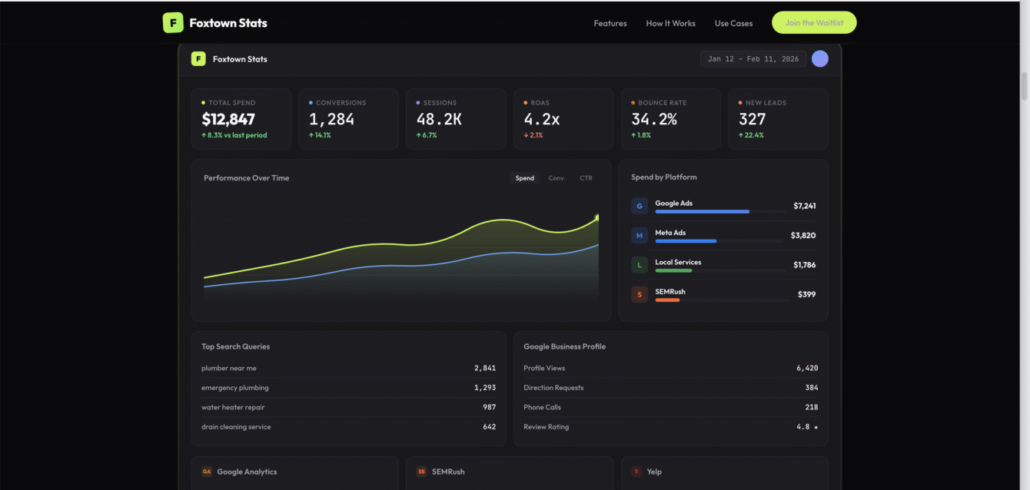Image resolution: width=1030 pixels, height=490 pixels.
Task: Open the Google Analytics integration icon
Action: (x=206, y=472)
